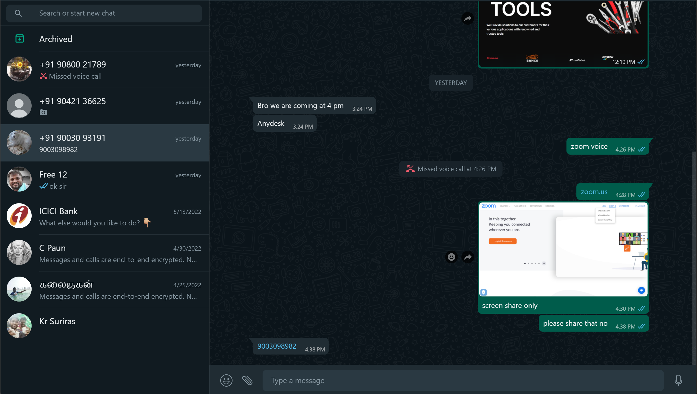Screen dimensions: 697x394
Task: Forward the TOOLS image message
Action: pyautogui.click(x=468, y=18)
